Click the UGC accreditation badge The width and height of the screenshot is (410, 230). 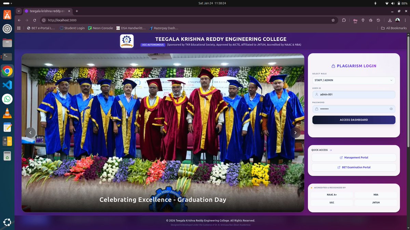click(331, 202)
